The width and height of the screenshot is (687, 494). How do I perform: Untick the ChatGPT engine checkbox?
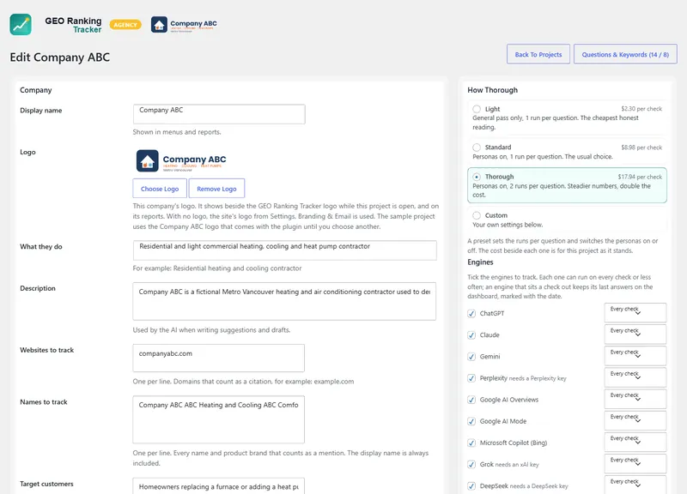pyautogui.click(x=471, y=314)
